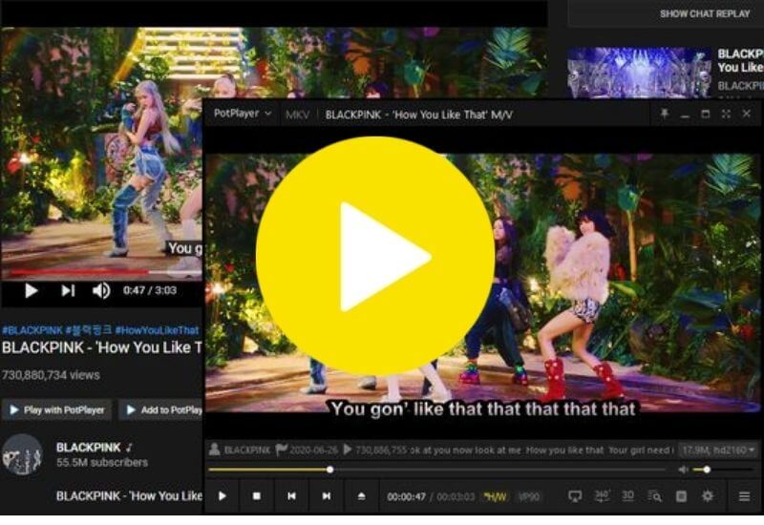764x525 pixels.
Task: Open the BLACKPINK channel avatar
Action: (22, 454)
